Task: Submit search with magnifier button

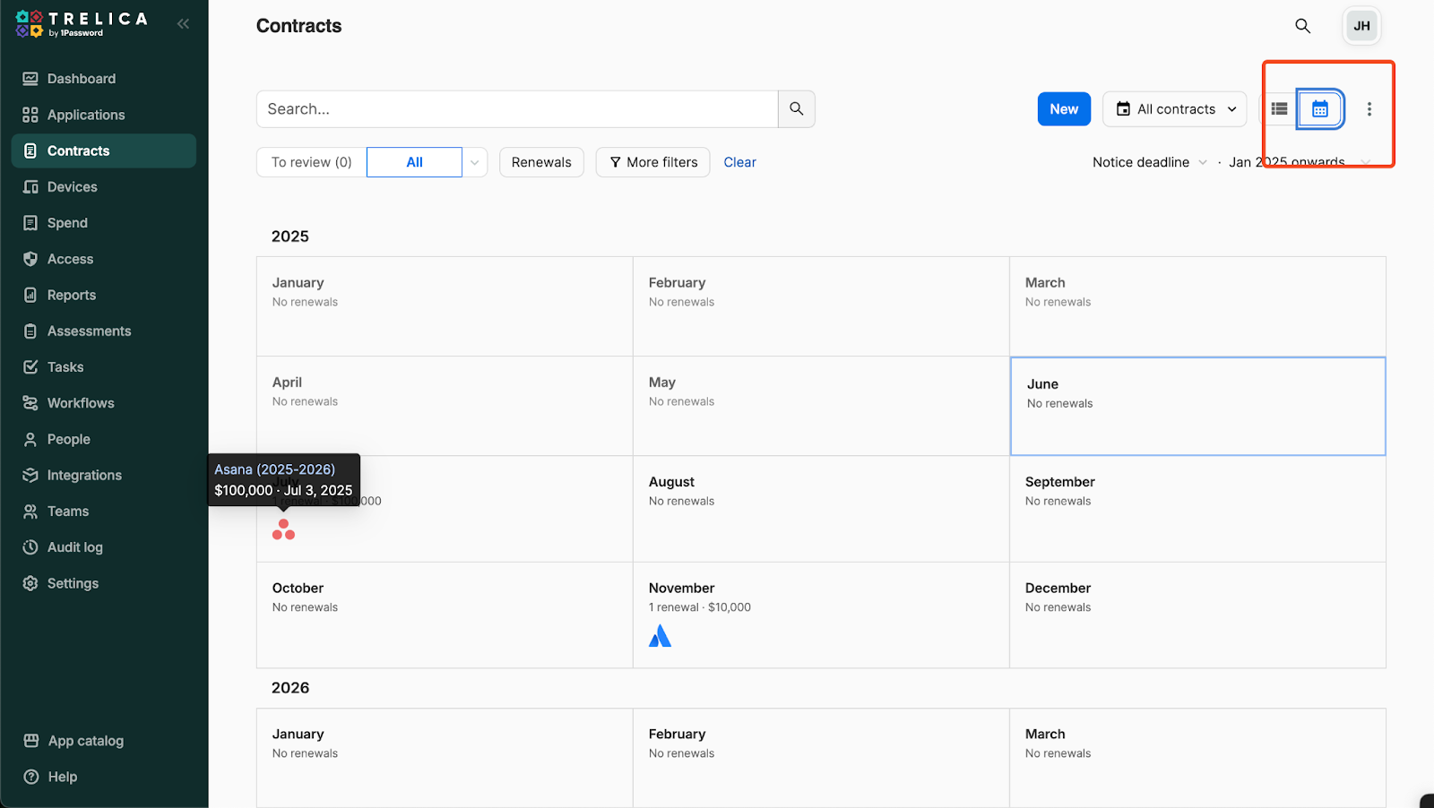Action: point(796,109)
